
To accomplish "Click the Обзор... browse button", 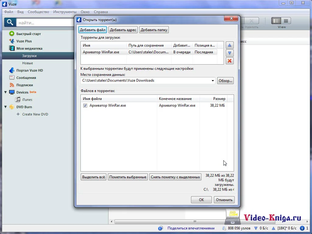I will click(x=225, y=81).
